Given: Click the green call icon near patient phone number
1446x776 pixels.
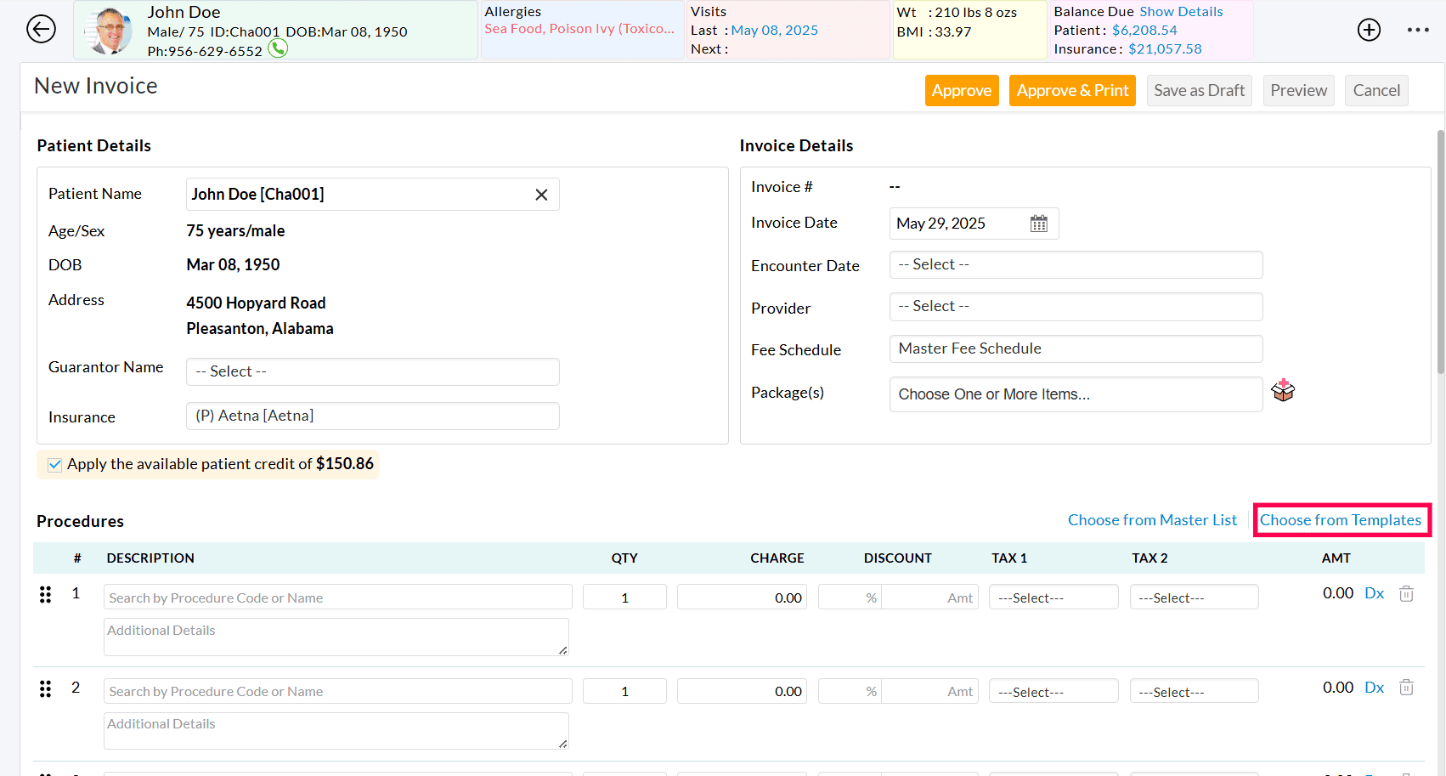Looking at the screenshot, I should tap(278, 49).
